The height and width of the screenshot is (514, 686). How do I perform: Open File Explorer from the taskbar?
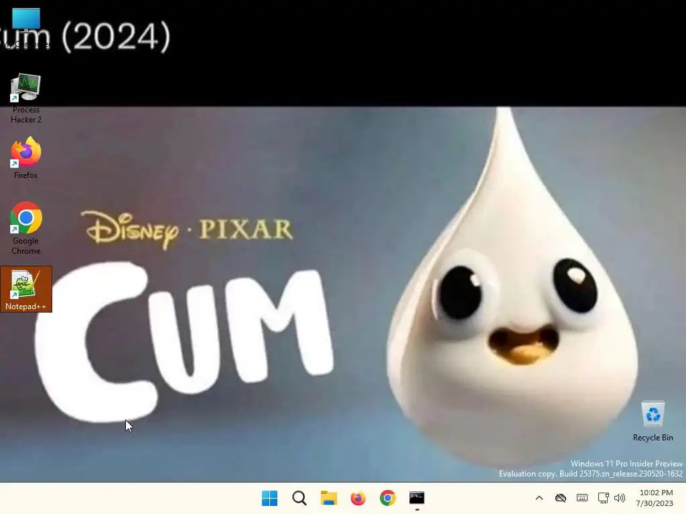pyautogui.click(x=328, y=498)
